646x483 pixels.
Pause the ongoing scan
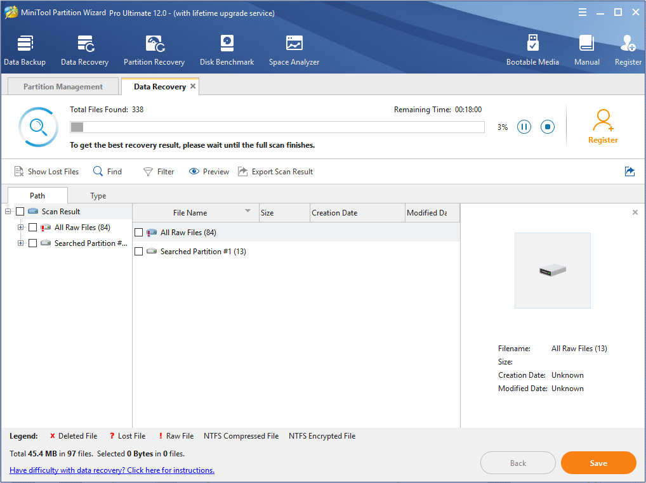tap(524, 127)
